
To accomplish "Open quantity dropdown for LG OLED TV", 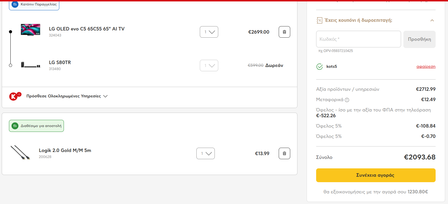I will tap(209, 32).
